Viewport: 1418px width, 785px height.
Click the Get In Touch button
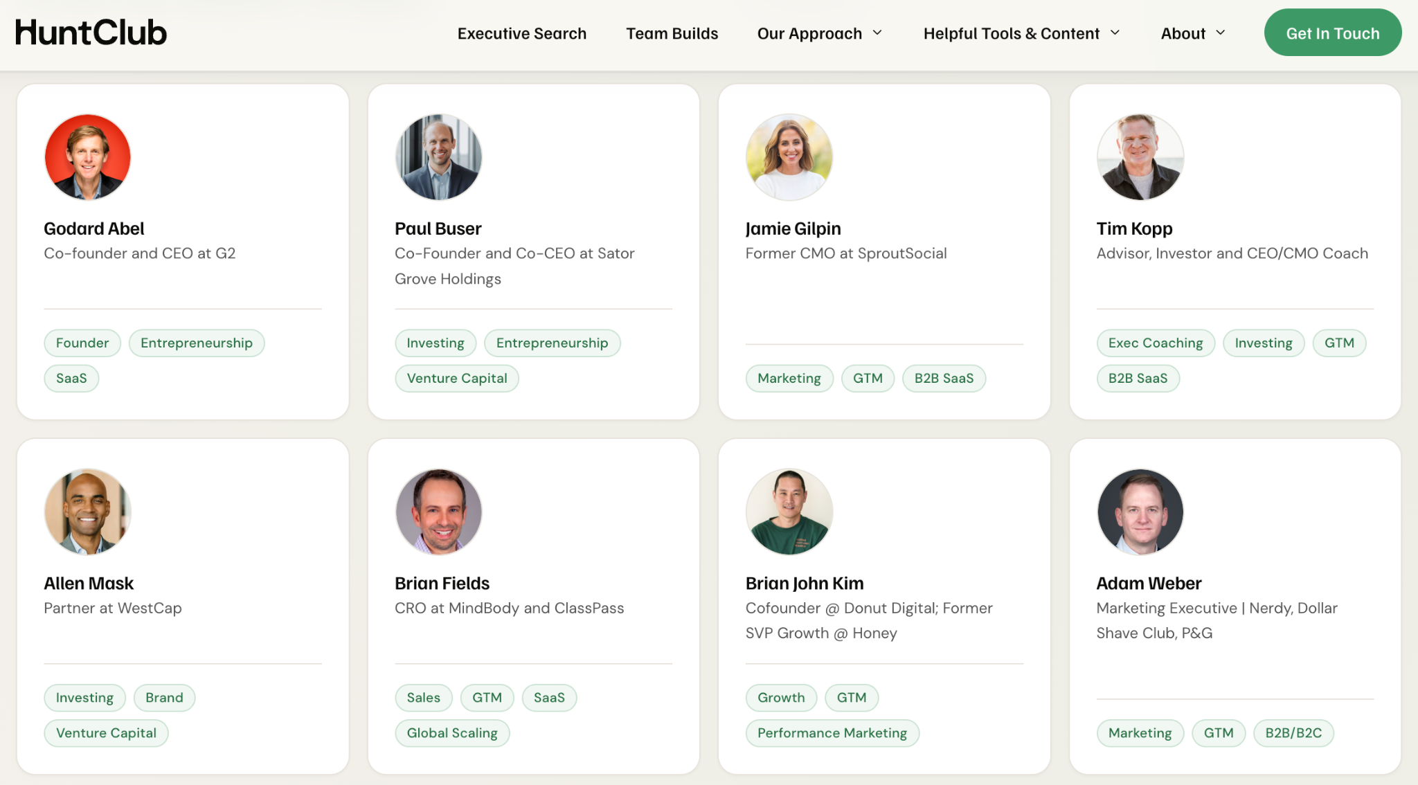[x=1332, y=33]
